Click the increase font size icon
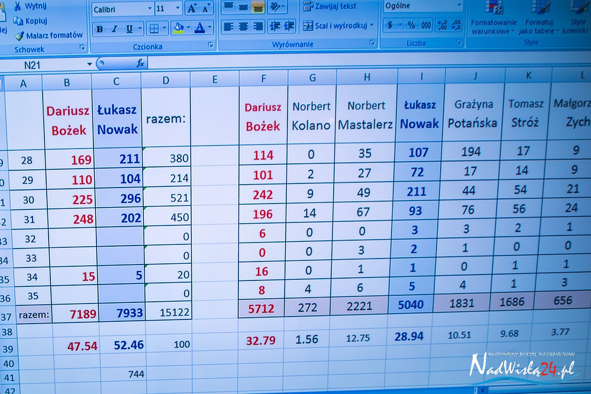The height and width of the screenshot is (394, 591). pyautogui.click(x=192, y=8)
